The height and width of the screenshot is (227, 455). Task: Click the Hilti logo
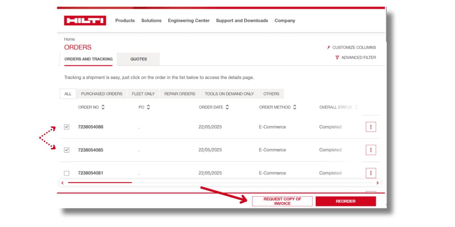coord(85,21)
